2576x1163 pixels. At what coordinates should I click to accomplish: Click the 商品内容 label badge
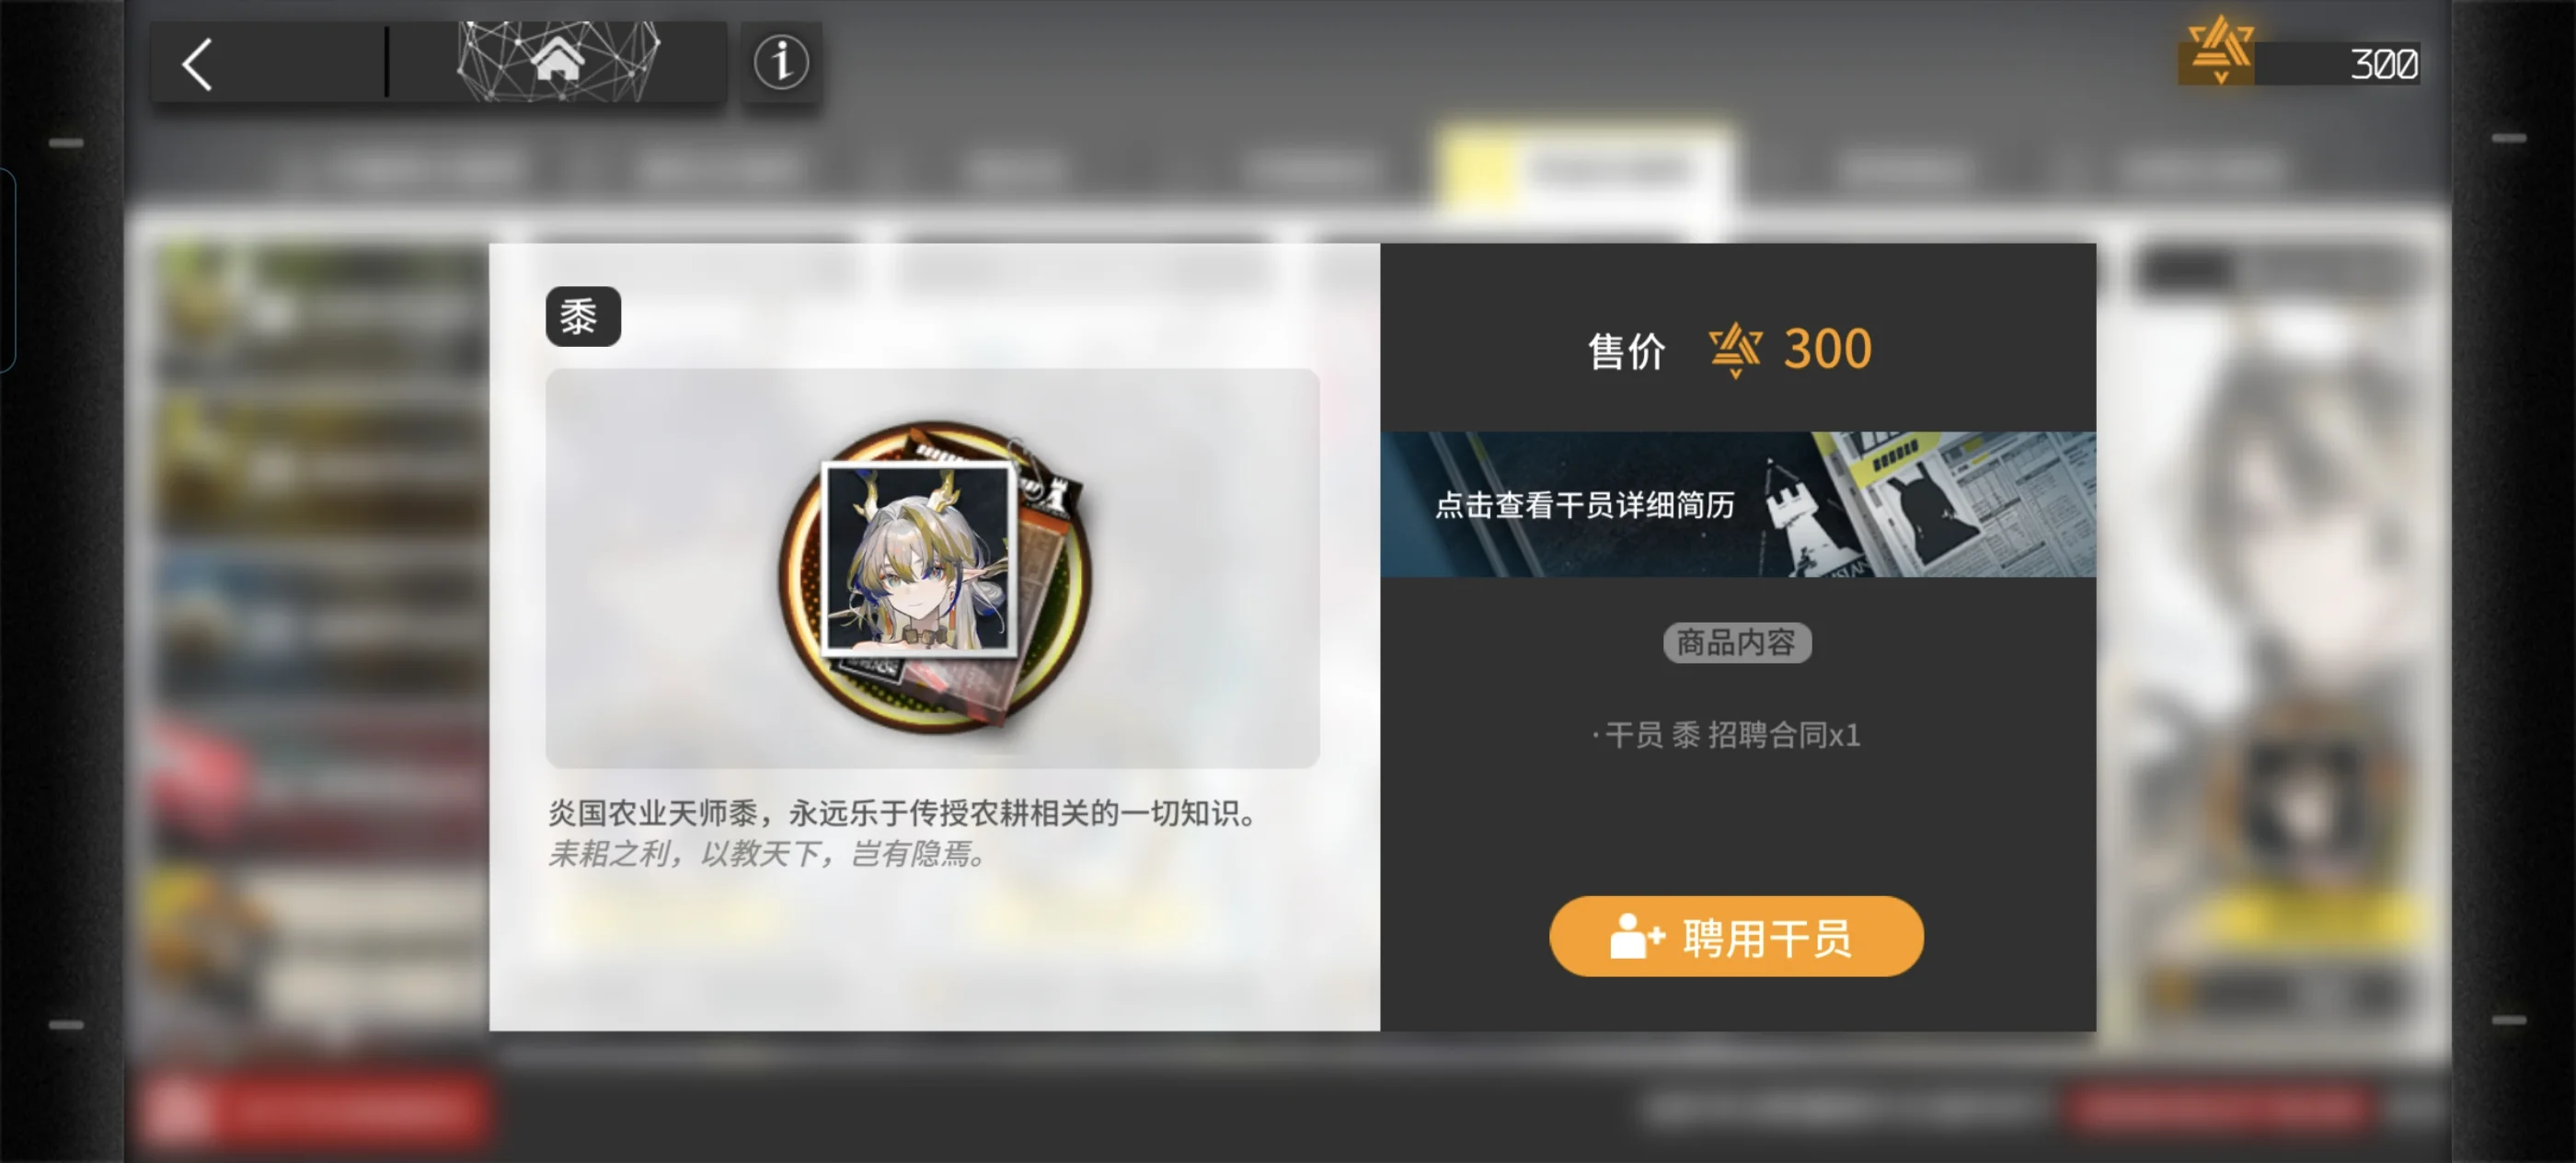coord(1737,643)
